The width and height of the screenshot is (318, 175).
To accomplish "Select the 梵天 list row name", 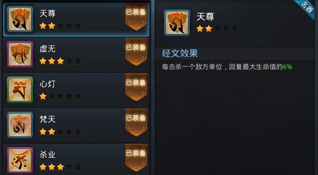I will [x=48, y=119].
